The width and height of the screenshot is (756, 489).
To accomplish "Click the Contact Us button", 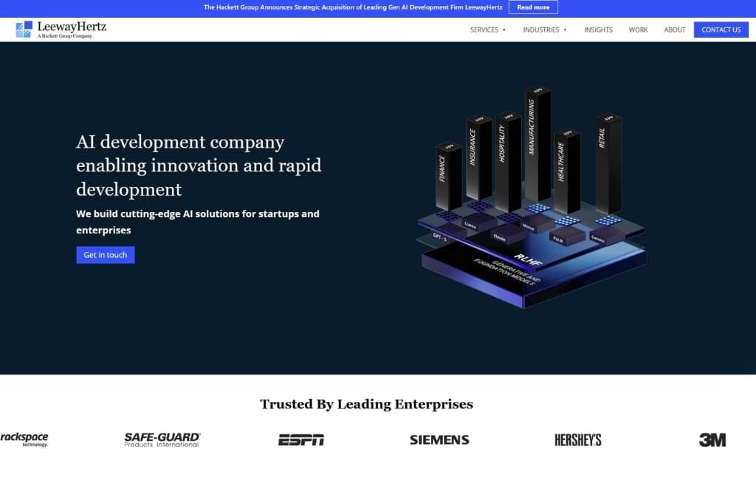I will coord(721,30).
